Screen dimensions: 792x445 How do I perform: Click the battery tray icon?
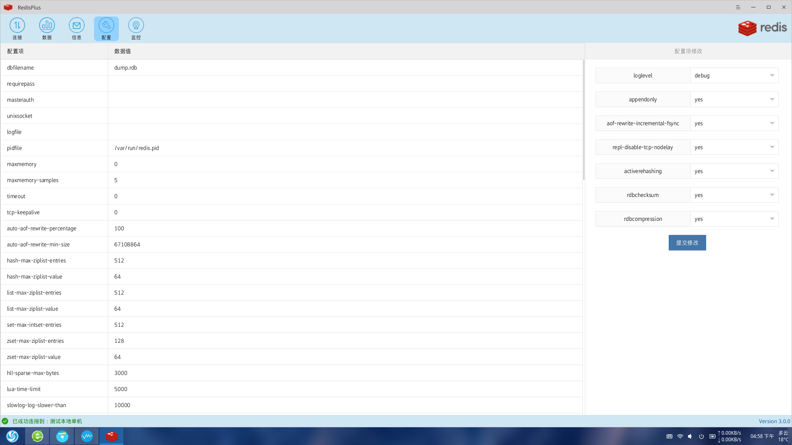712,436
